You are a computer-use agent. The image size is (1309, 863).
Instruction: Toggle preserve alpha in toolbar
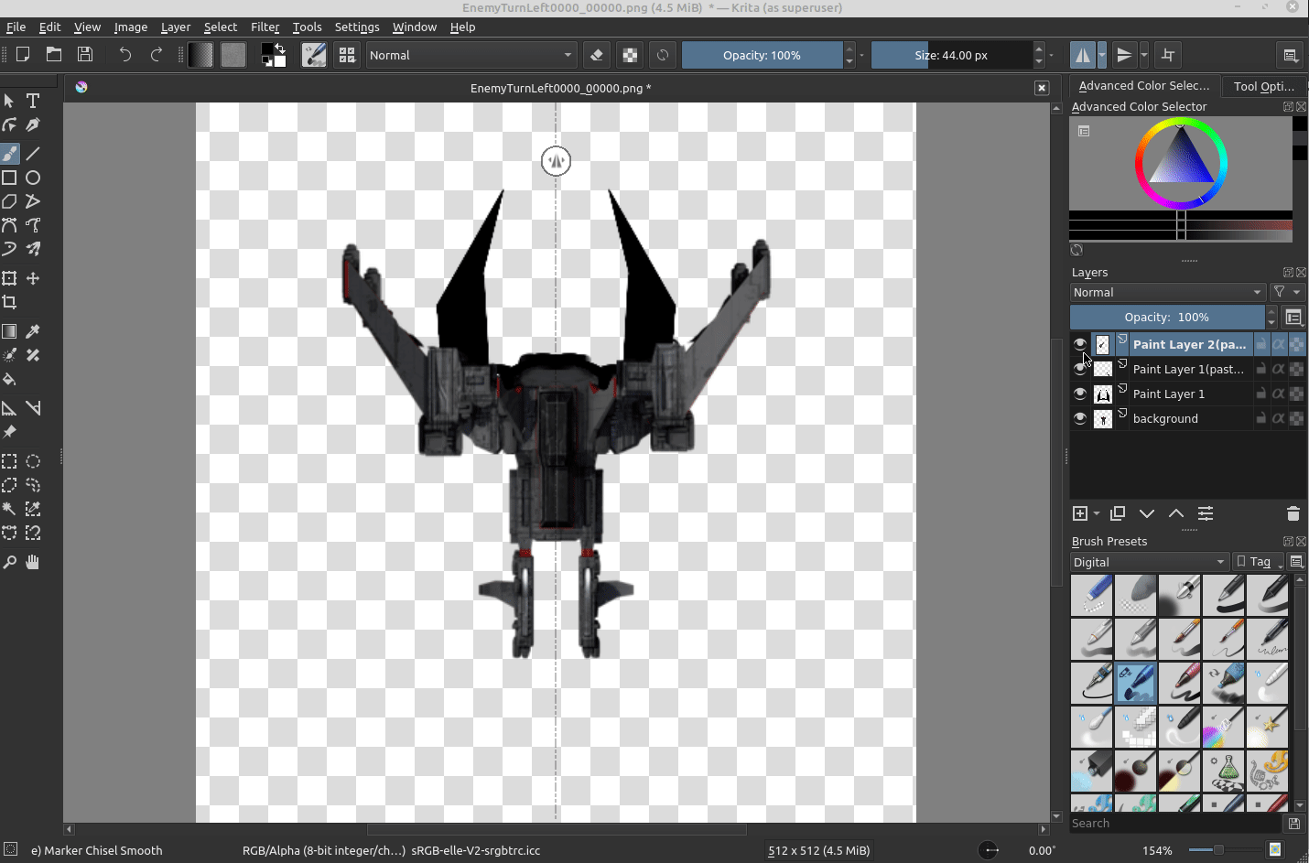[x=630, y=55]
